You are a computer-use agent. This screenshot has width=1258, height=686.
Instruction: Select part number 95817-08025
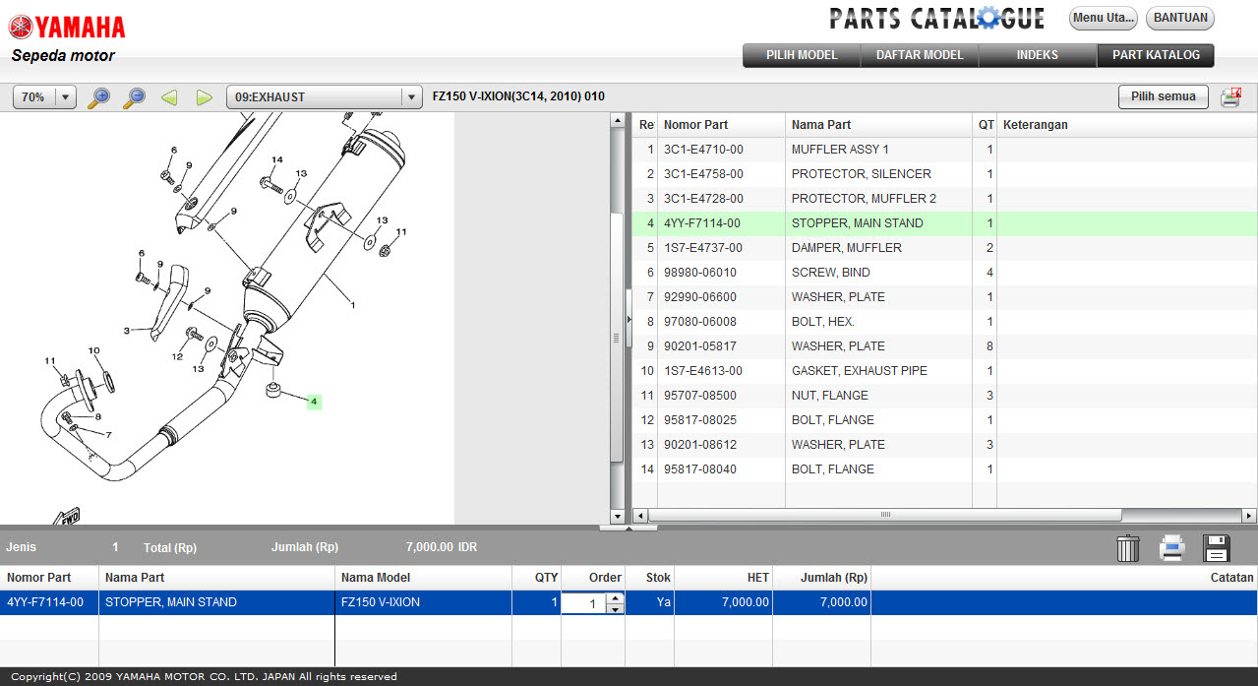tap(700, 420)
